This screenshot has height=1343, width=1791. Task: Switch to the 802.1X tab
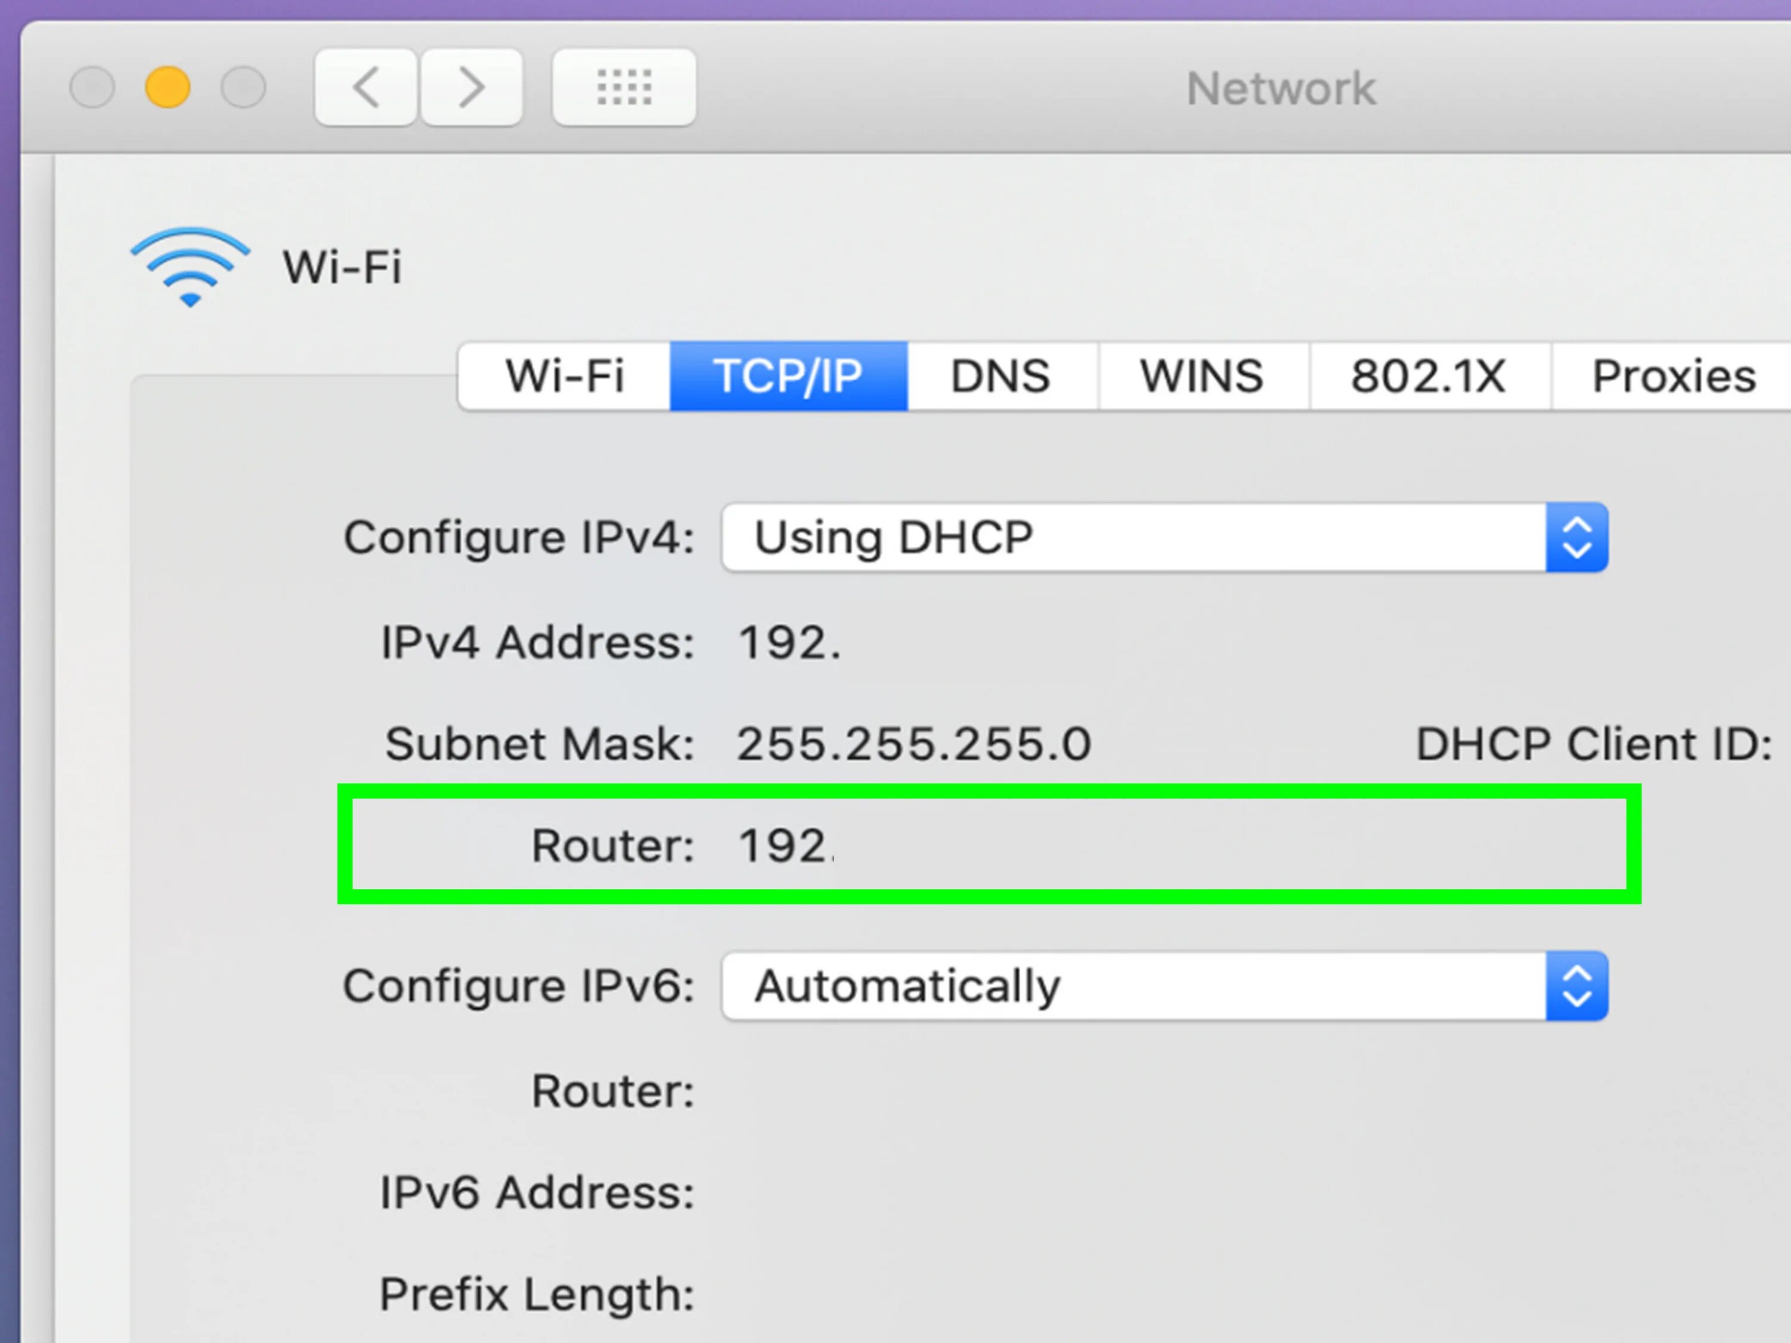pyautogui.click(x=1429, y=377)
